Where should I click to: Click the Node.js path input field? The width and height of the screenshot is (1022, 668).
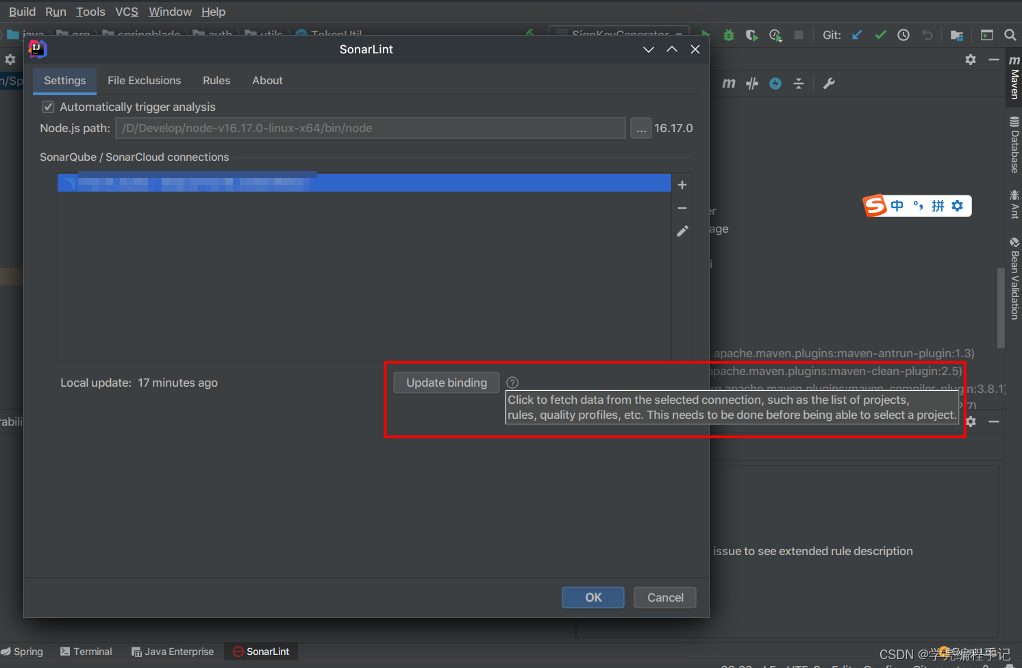(x=370, y=128)
